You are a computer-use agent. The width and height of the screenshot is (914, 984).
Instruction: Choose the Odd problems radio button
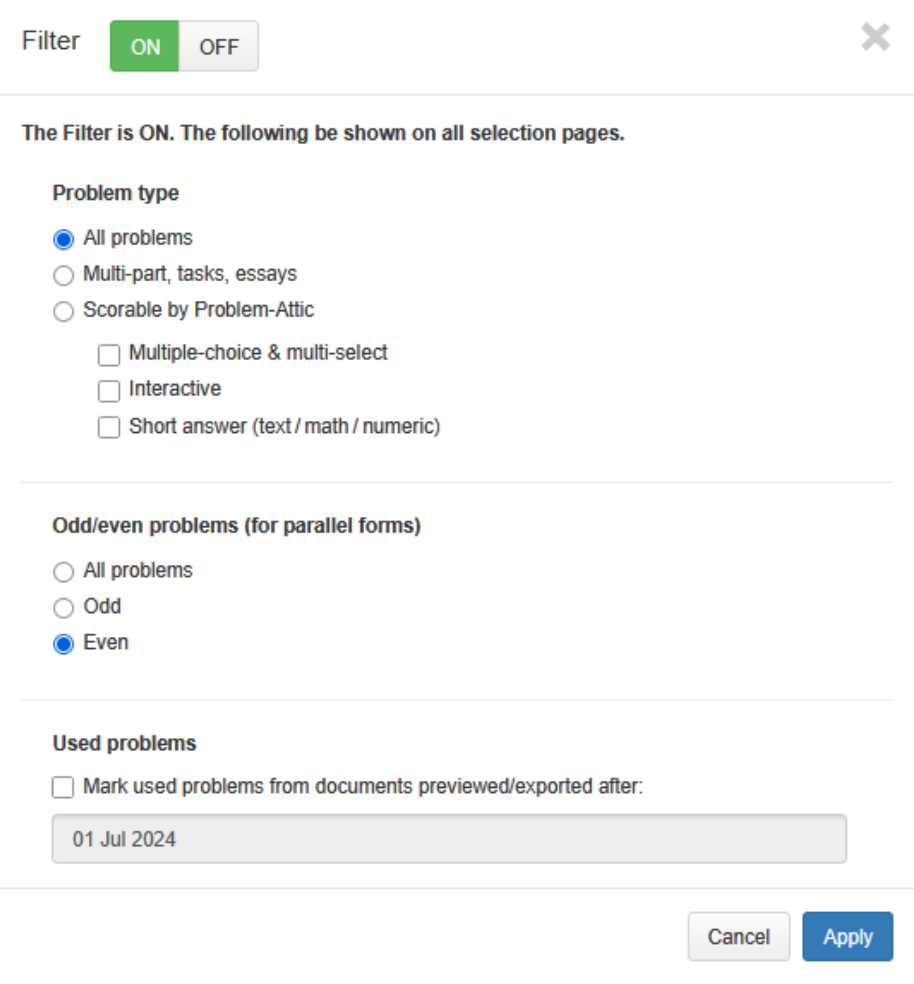coord(64,608)
